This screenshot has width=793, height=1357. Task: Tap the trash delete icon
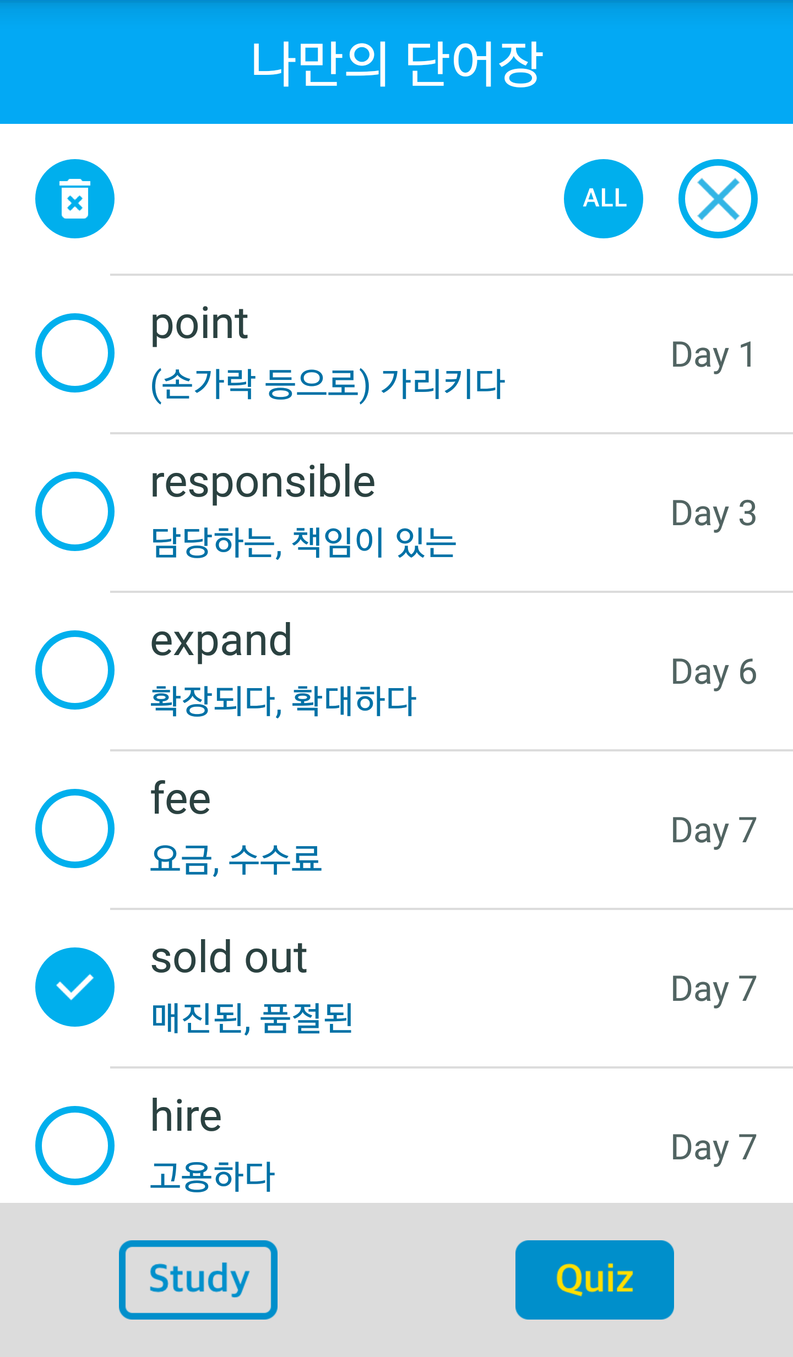point(75,199)
